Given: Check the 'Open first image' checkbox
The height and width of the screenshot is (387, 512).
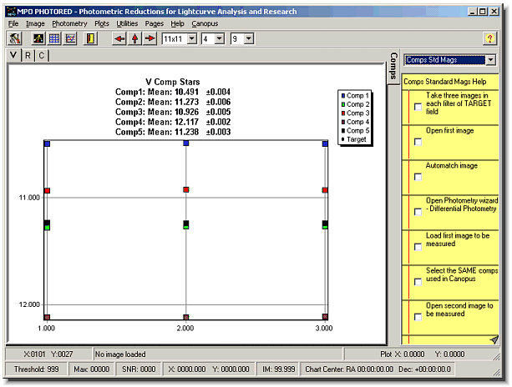Looking at the screenshot, I should click(418, 142).
